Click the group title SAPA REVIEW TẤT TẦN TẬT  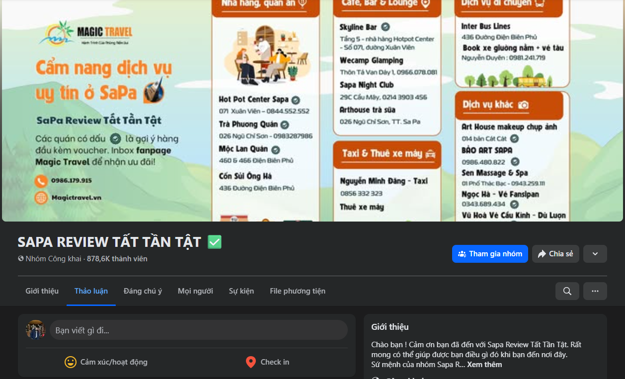[109, 242]
